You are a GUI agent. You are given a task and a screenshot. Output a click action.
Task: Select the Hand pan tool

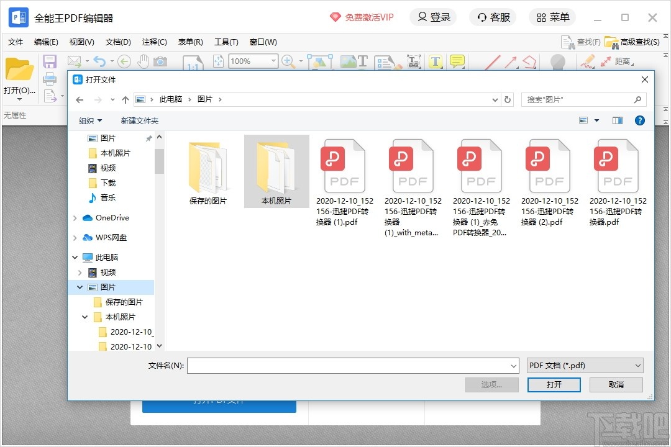144,61
